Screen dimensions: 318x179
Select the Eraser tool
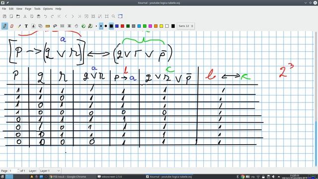pos(12,26)
